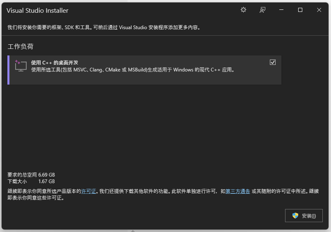Open the 第三方通告 third-party notices link
Screen dimensions: 331x232
point(238,191)
